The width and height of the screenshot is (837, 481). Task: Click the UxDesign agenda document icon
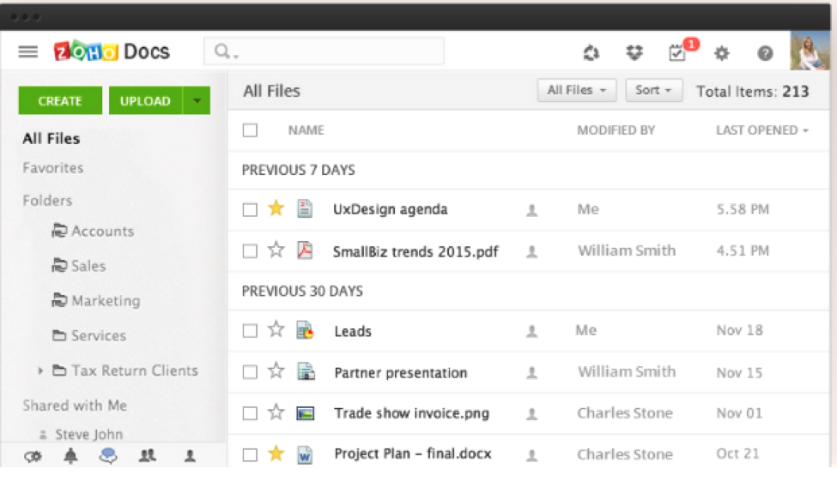tap(305, 208)
